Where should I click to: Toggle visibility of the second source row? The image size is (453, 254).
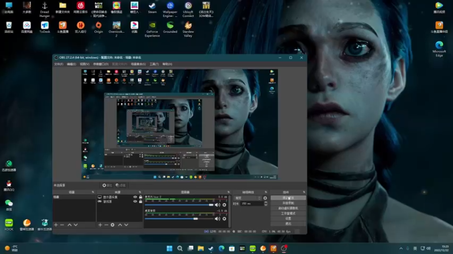coord(135,202)
